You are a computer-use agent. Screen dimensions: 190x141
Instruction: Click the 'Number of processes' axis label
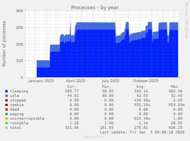(x=4, y=44)
